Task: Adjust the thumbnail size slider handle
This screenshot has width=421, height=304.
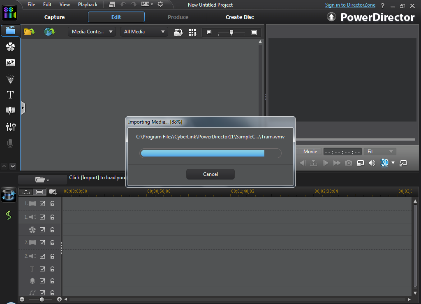Action: 231,32
